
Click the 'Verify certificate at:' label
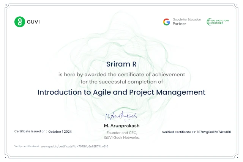[27, 146]
